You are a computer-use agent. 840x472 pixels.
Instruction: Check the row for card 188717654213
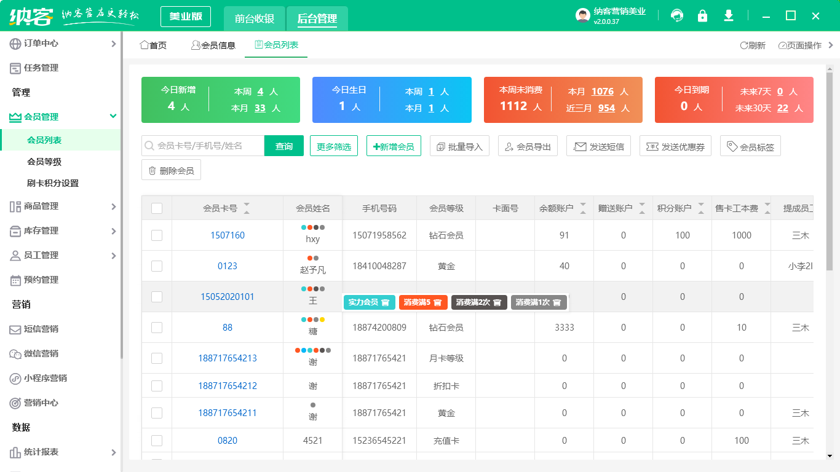(157, 358)
